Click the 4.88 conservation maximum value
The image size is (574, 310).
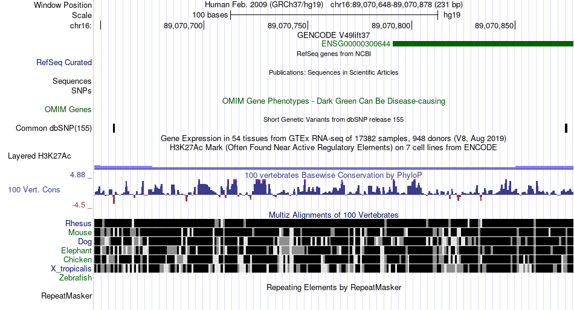[77, 175]
